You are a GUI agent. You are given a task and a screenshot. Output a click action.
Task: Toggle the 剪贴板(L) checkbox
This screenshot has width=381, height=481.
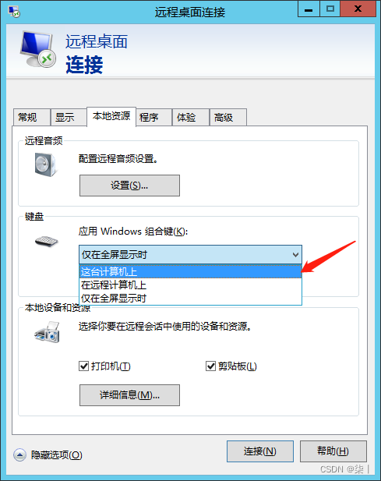pyautogui.click(x=210, y=366)
